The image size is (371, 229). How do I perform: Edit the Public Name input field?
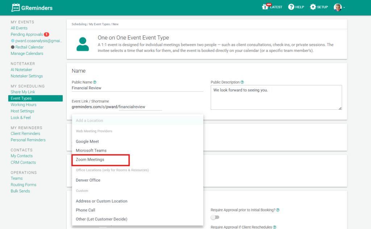137,88
